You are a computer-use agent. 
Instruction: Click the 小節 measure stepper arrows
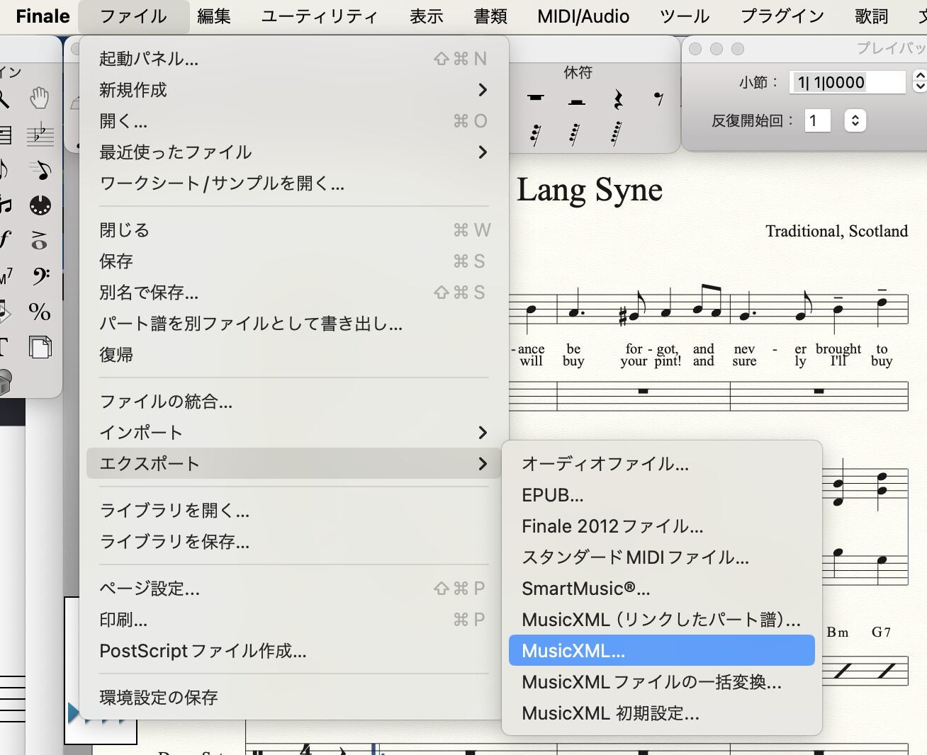coord(919,82)
